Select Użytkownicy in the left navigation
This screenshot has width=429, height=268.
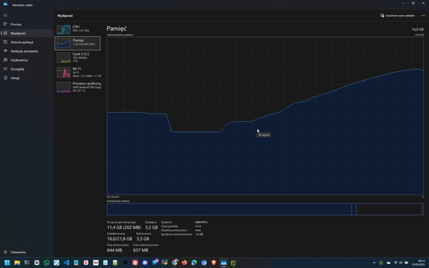[19, 60]
